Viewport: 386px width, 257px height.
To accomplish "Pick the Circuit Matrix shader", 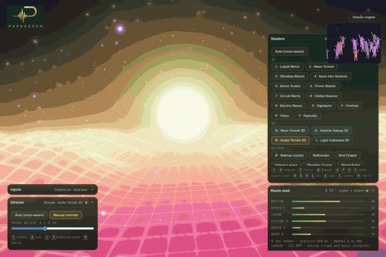I will click(x=288, y=96).
